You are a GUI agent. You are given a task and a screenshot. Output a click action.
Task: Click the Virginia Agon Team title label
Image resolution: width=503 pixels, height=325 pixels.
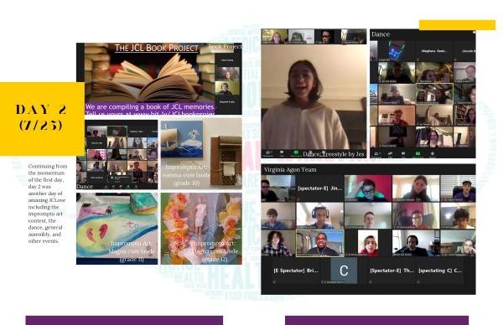[x=290, y=169]
